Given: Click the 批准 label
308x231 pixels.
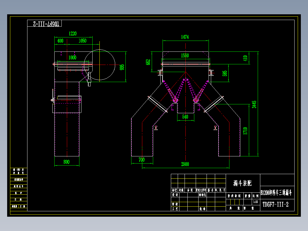Looking at the screenshot, I should click(202, 209).
